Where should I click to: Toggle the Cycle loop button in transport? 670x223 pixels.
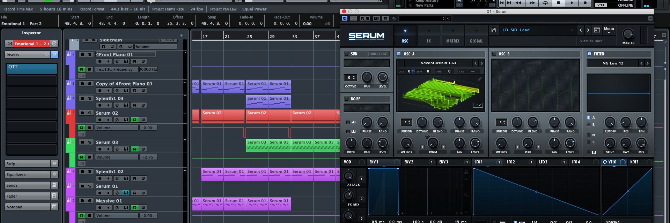tap(545, 3)
